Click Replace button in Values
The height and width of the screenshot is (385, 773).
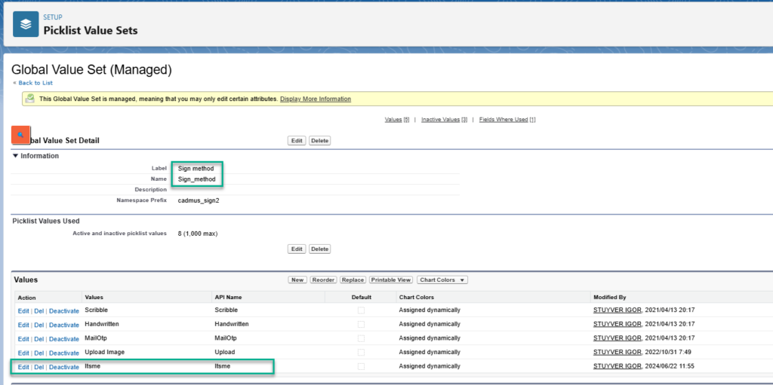pyautogui.click(x=353, y=280)
